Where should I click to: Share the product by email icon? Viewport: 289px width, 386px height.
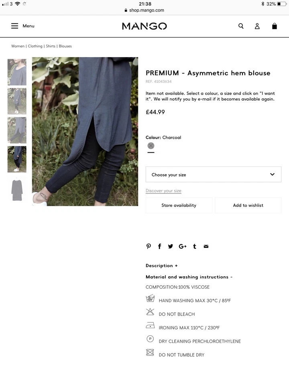click(206, 246)
